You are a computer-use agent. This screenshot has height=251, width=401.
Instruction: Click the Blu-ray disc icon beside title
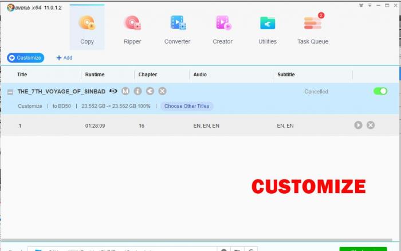(x=113, y=91)
